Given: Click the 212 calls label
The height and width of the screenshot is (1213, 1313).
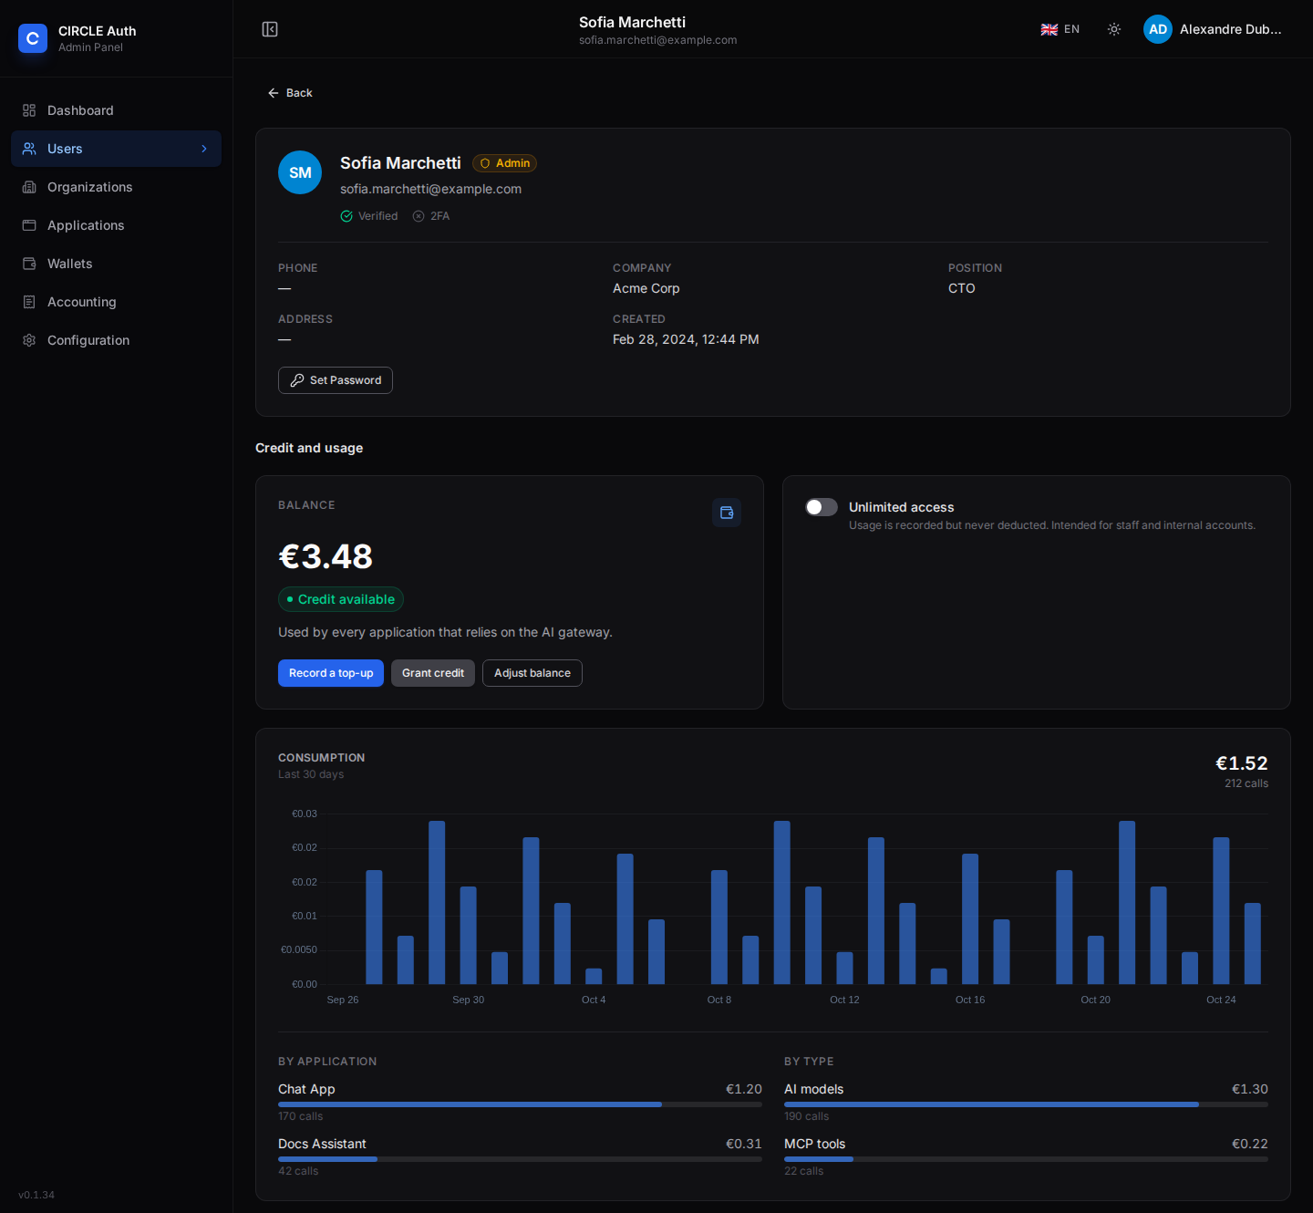Looking at the screenshot, I should [1246, 783].
